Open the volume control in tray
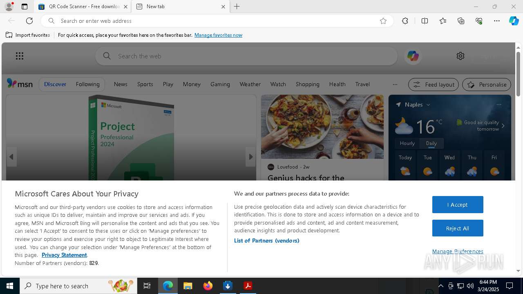Screen dimensions: 523x294 [x=470, y=286]
